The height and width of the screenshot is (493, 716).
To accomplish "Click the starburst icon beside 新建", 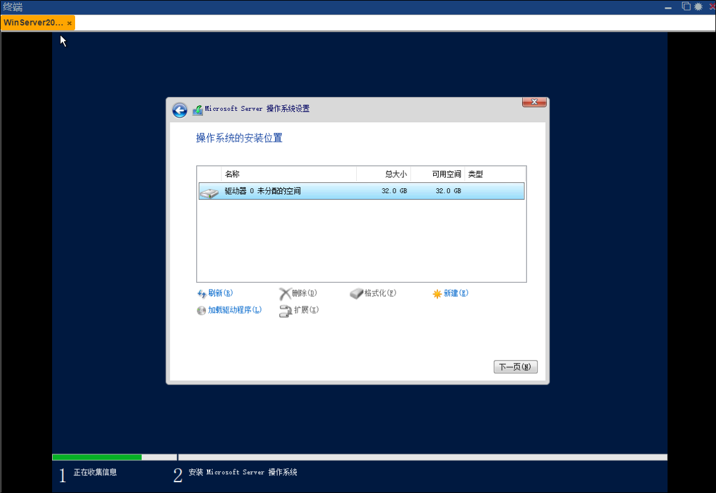I will point(437,294).
